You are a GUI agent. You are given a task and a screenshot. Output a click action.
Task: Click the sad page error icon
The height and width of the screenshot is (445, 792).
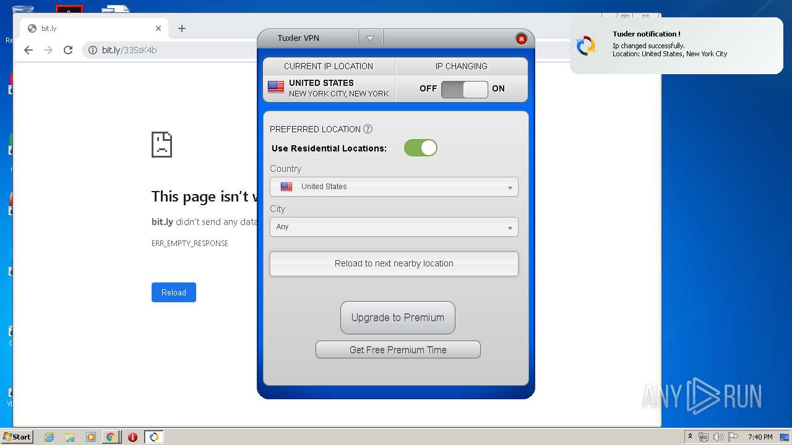click(161, 144)
